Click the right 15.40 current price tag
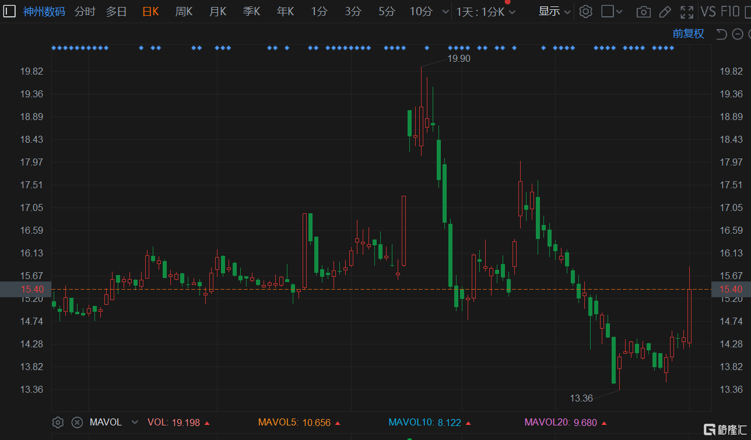The height and width of the screenshot is (440, 751). 731,289
